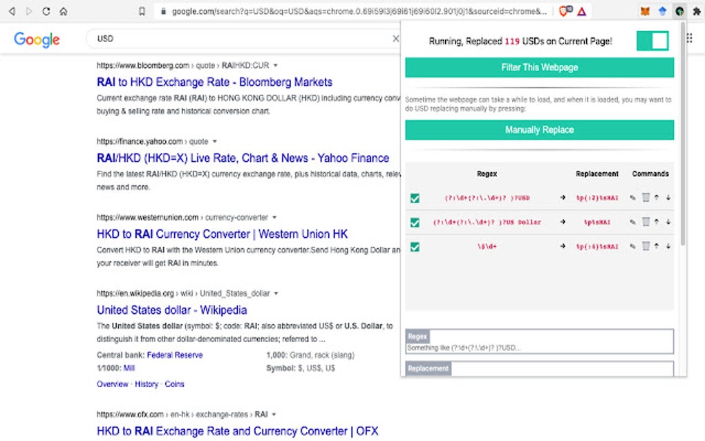Screen dimensions: 705x441
Task: Bookmark this page via the star icon
Action: click(x=142, y=10)
